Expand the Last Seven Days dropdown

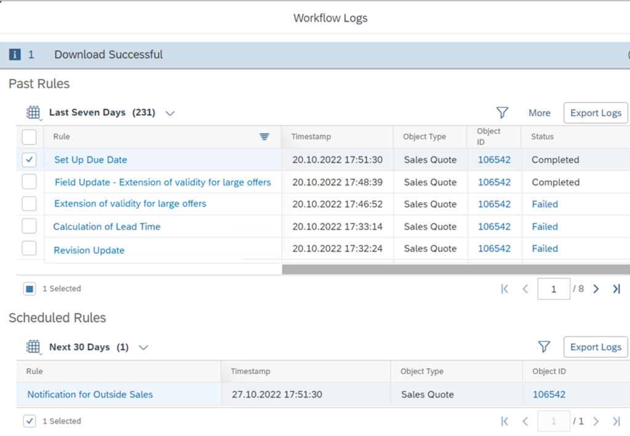coord(170,113)
